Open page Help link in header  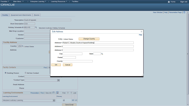click(166, 12)
